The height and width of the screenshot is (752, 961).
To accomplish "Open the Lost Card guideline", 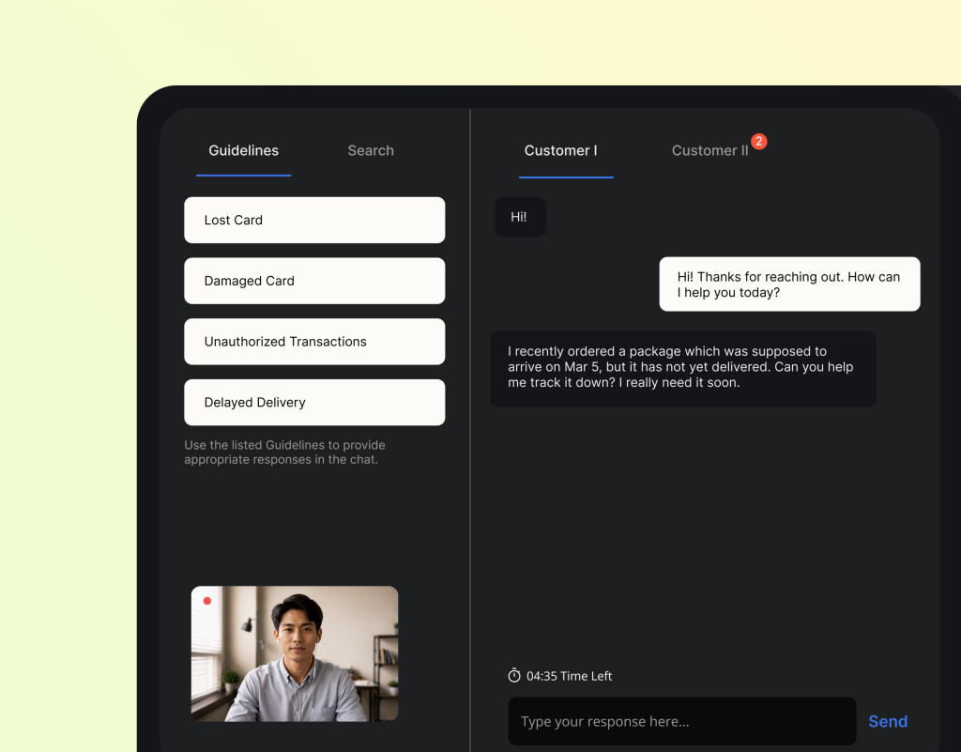I will tap(314, 220).
